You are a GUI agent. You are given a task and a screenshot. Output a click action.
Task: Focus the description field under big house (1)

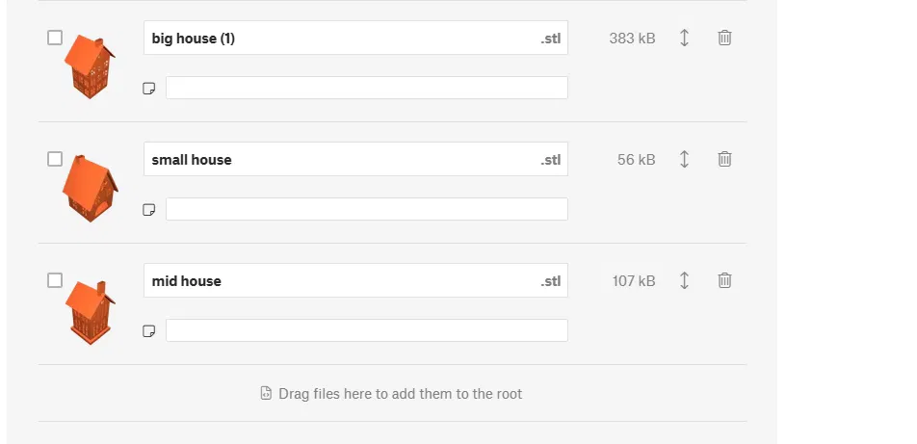[366, 88]
